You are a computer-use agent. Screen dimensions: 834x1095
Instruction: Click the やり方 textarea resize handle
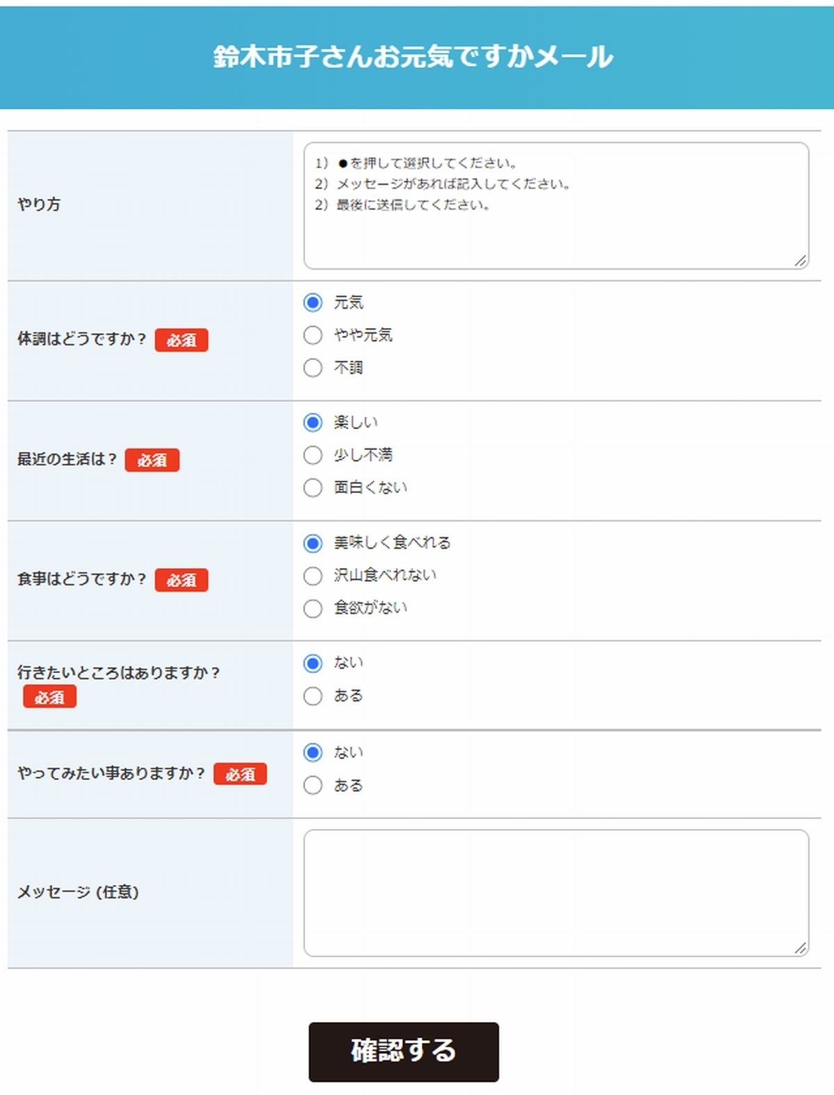click(x=801, y=261)
